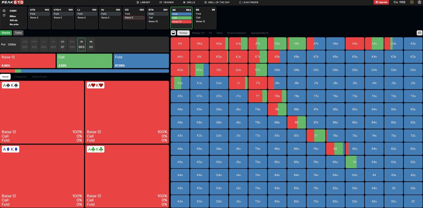This screenshot has height=208, width=423.
Task: Click the green Call 3.55% action bar
Action: click(x=84, y=61)
